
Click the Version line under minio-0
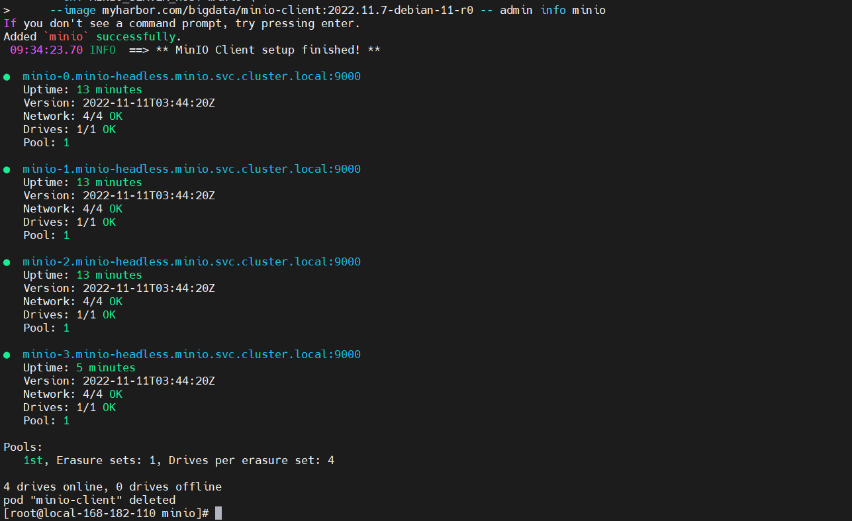tap(119, 103)
